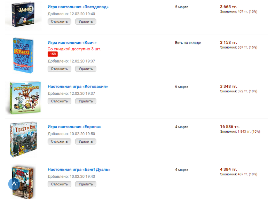Click the red -15% discount badge
268x199 pixels.
pos(53,54)
